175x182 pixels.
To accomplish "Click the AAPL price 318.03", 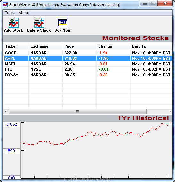I will (x=71, y=59).
